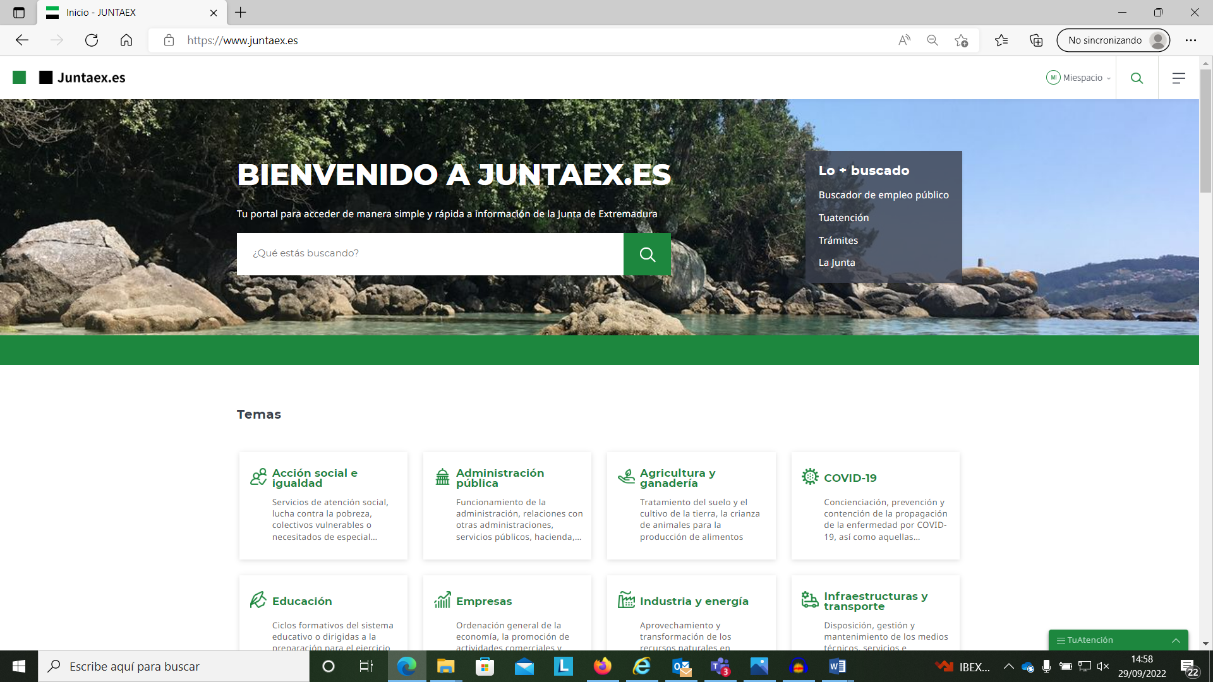This screenshot has height=682, width=1213.
Task: Open Firefox from the taskbar
Action: point(602,666)
